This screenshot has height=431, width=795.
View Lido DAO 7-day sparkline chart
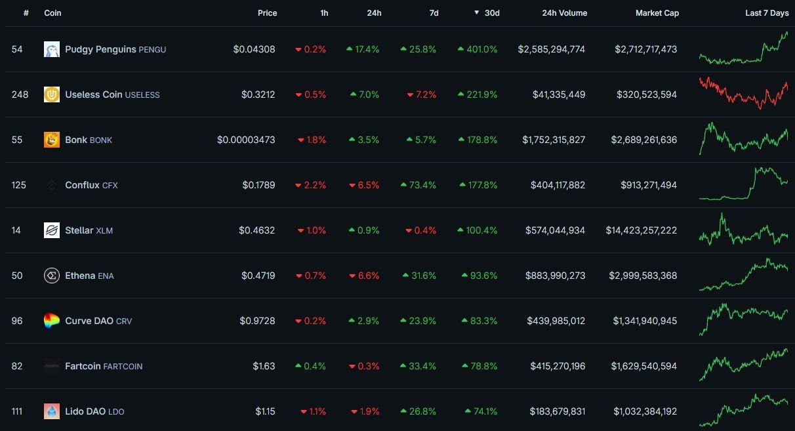click(x=744, y=410)
